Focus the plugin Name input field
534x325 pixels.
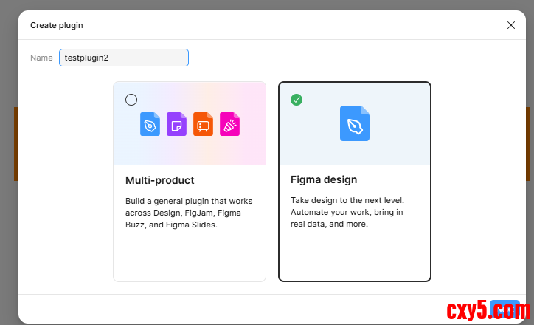pos(123,58)
